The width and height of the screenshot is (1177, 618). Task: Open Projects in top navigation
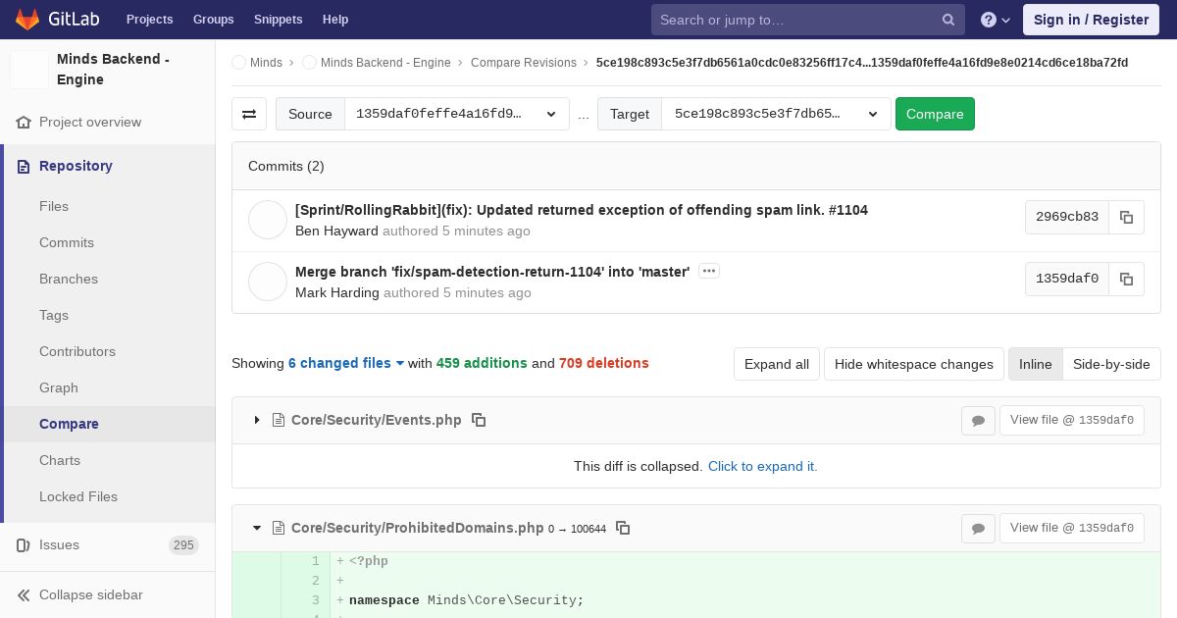149,20
